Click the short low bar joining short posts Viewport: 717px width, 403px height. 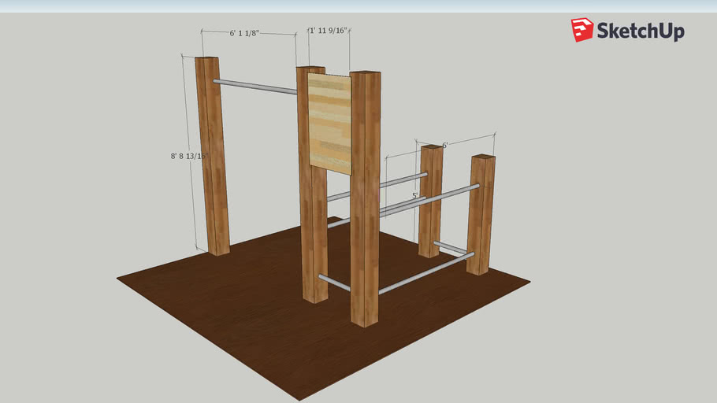tap(451, 248)
